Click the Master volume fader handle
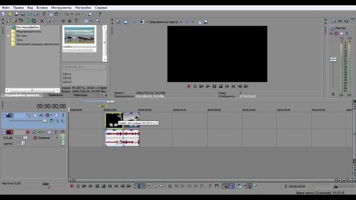This screenshot has width=356, height=200. tap(333, 59)
